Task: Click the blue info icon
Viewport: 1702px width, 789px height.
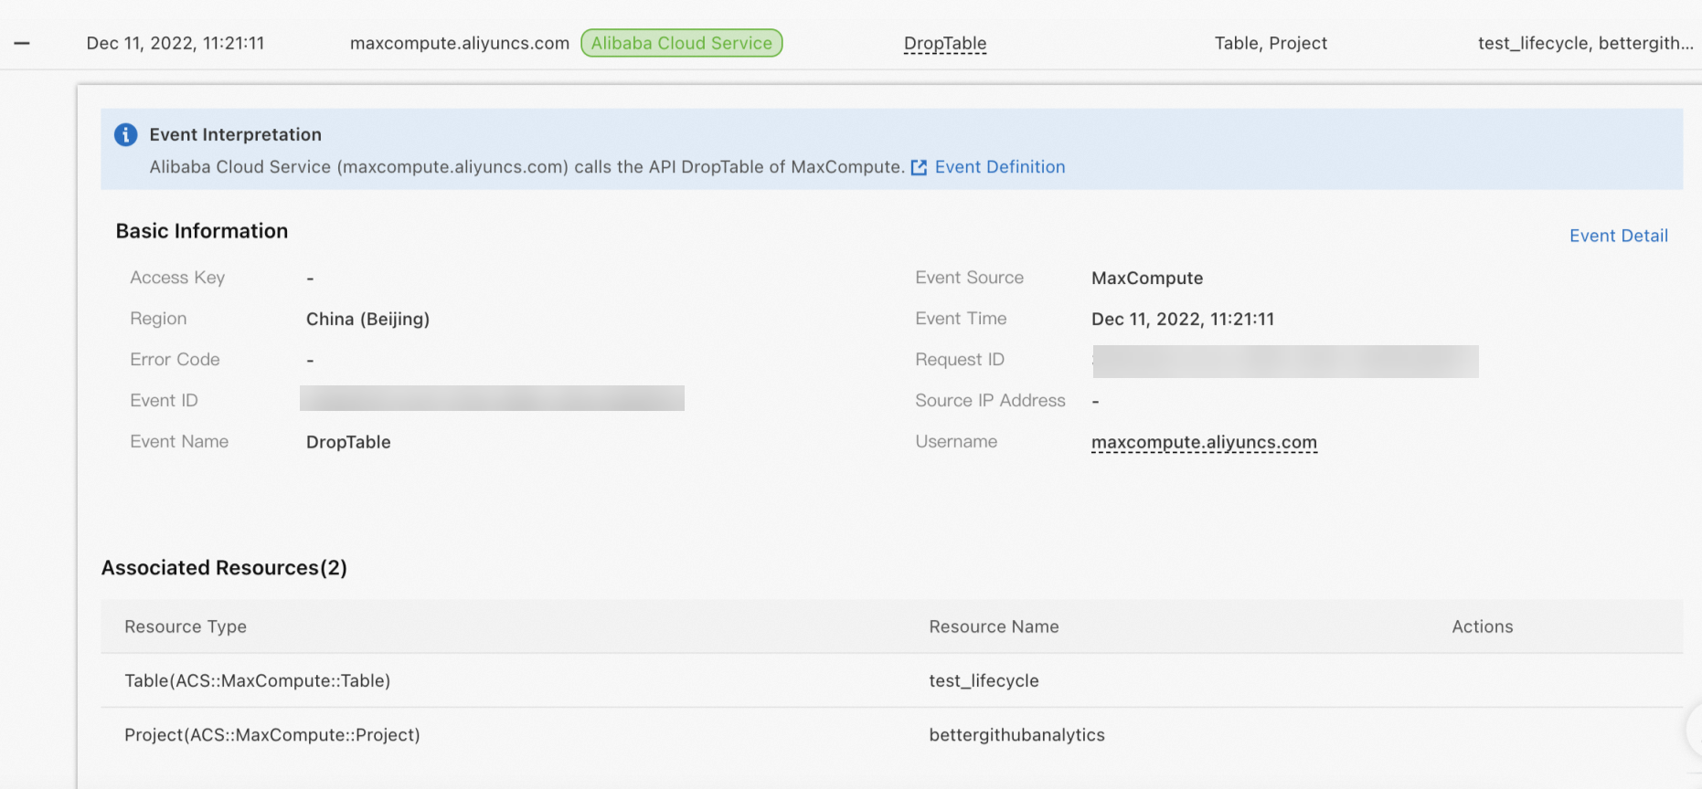Action: [125, 135]
